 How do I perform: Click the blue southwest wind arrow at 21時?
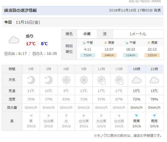[154, 116]
